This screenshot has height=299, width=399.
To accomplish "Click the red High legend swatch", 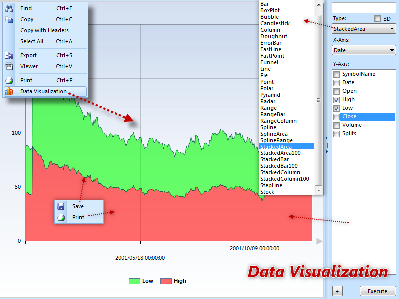I will point(166,281).
